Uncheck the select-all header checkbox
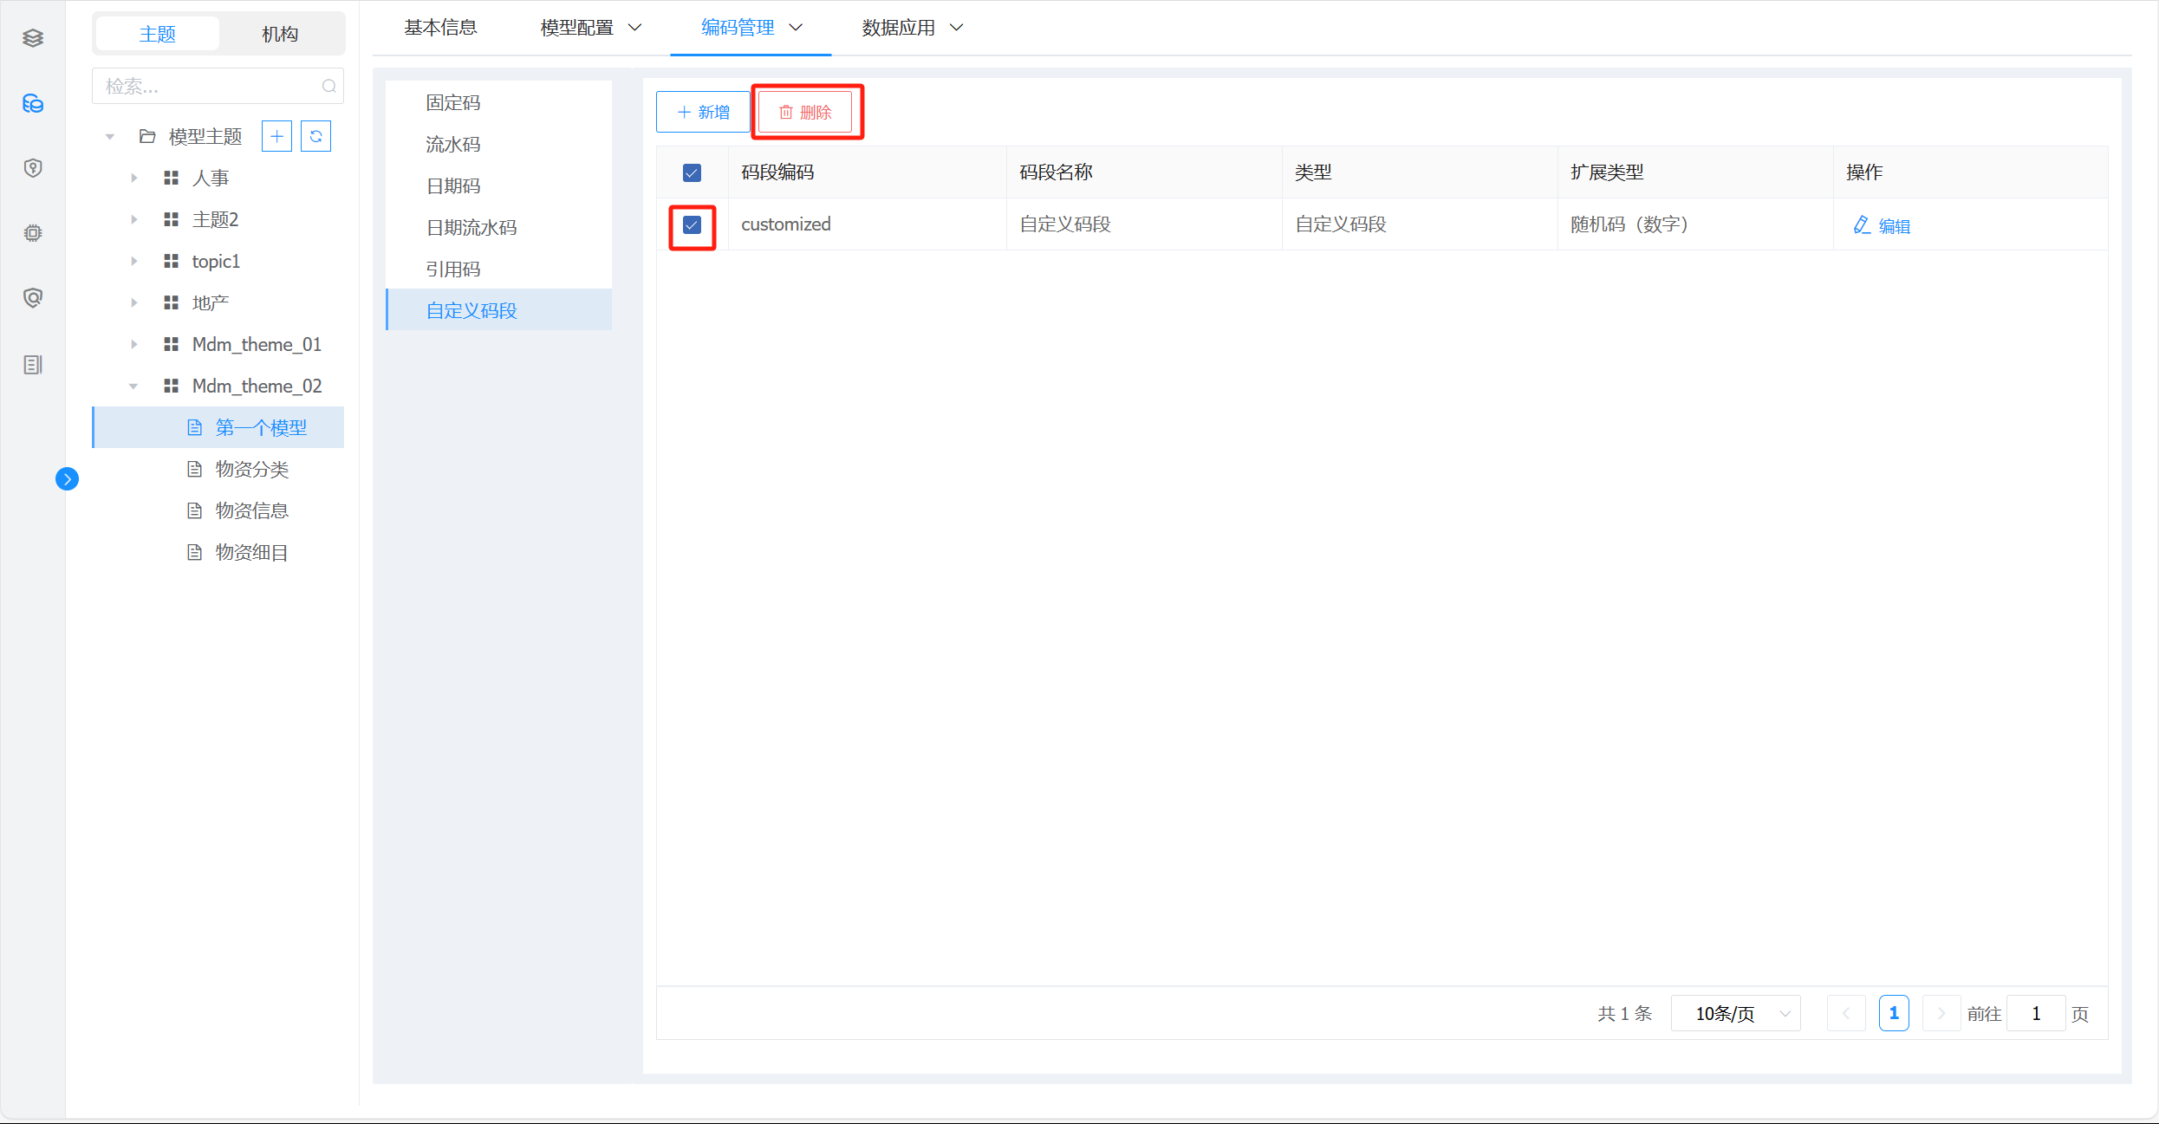2159x1124 pixels. pyautogui.click(x=692, y=172)
